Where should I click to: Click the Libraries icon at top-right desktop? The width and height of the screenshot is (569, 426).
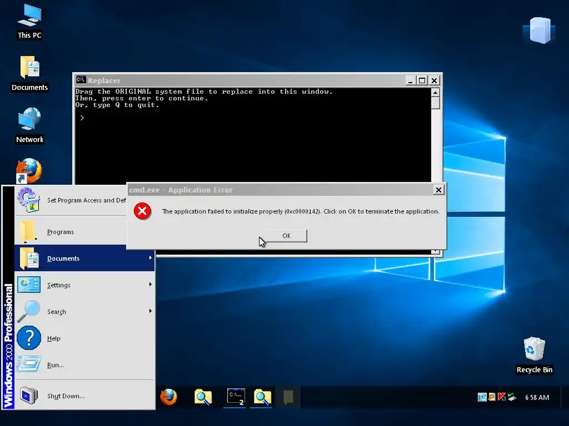tap(540, 31)
